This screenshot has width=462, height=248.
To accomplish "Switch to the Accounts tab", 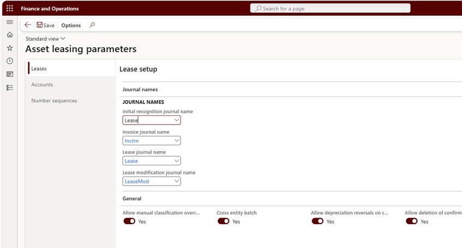I will tap(42, 85).
